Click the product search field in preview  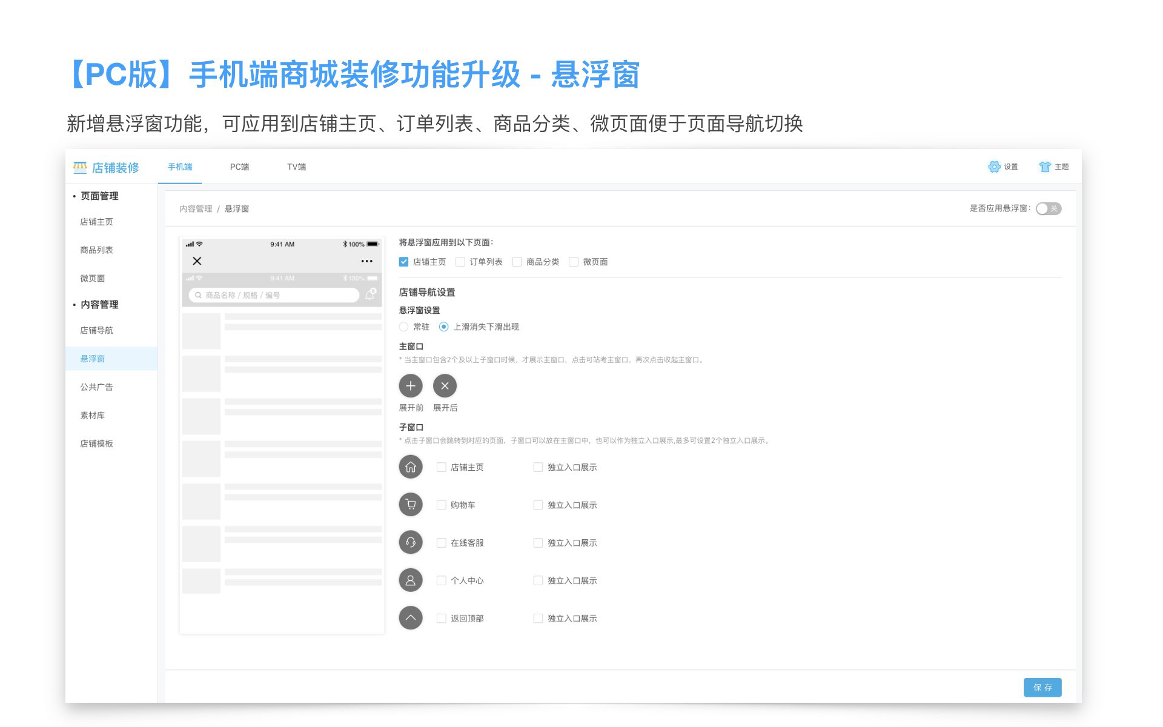click(x=274, y=295)
